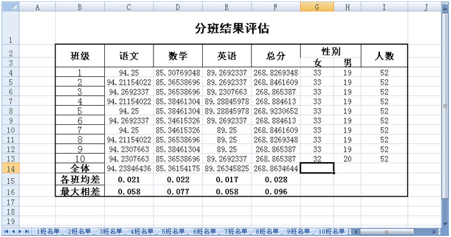Click the horizontal scrollbar thumb
The height and width of the screenshot is (237, 451).
386,231
